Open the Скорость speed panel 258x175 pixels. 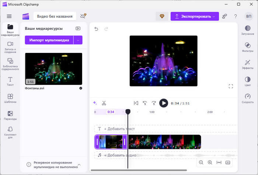coord(248,99)
